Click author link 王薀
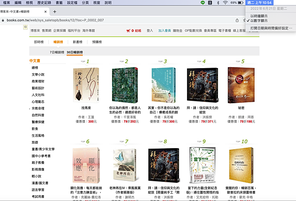Screen dimensions: 296x201 pos(91,117)
